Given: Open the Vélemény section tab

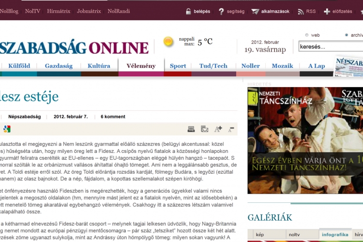Looking at the screenshot, I should point(141,66).
